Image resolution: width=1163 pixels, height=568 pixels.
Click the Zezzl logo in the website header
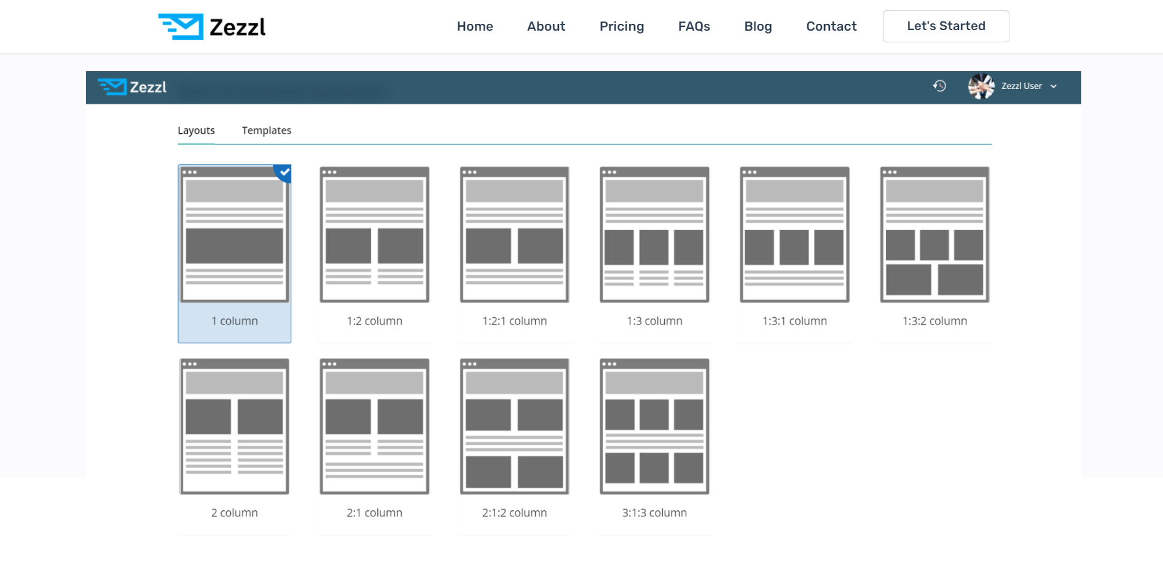tap(212, 26)
